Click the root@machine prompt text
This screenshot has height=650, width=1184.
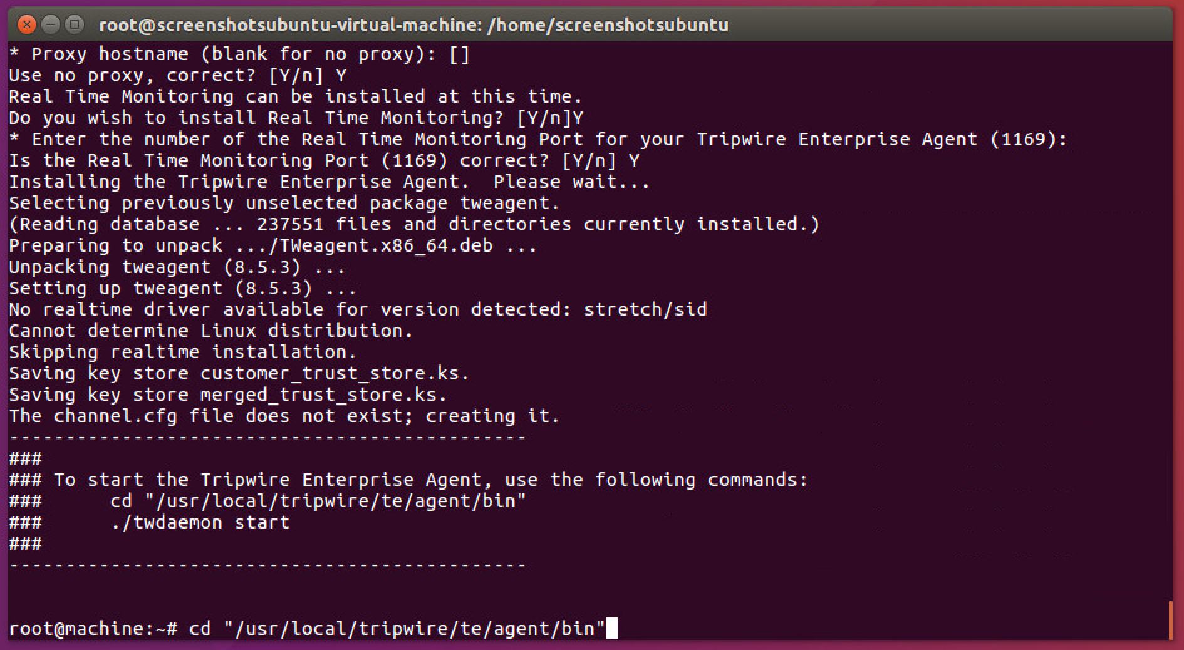[93, 629]
